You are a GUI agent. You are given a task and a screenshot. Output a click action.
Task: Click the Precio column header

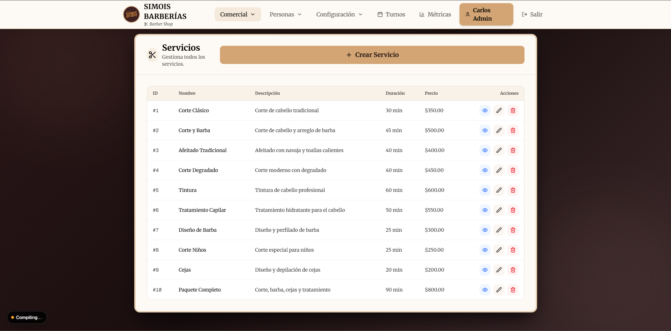point(431,93)
